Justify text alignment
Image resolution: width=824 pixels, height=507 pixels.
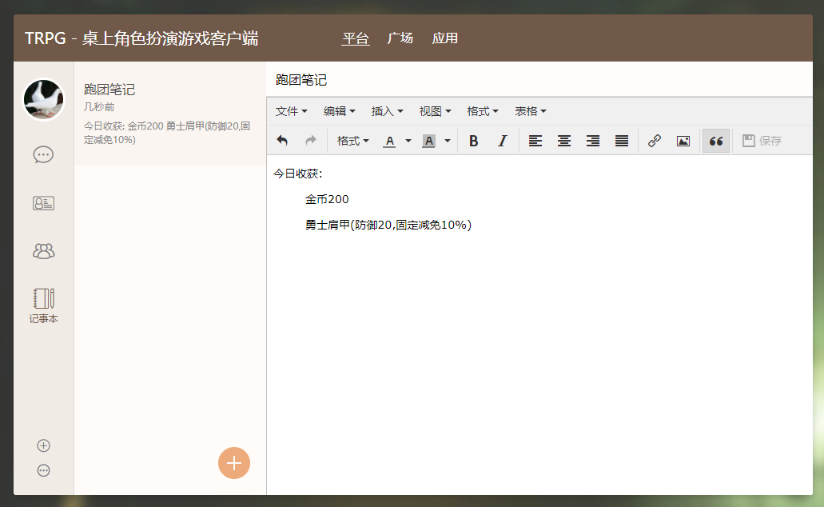coord(622,141)
